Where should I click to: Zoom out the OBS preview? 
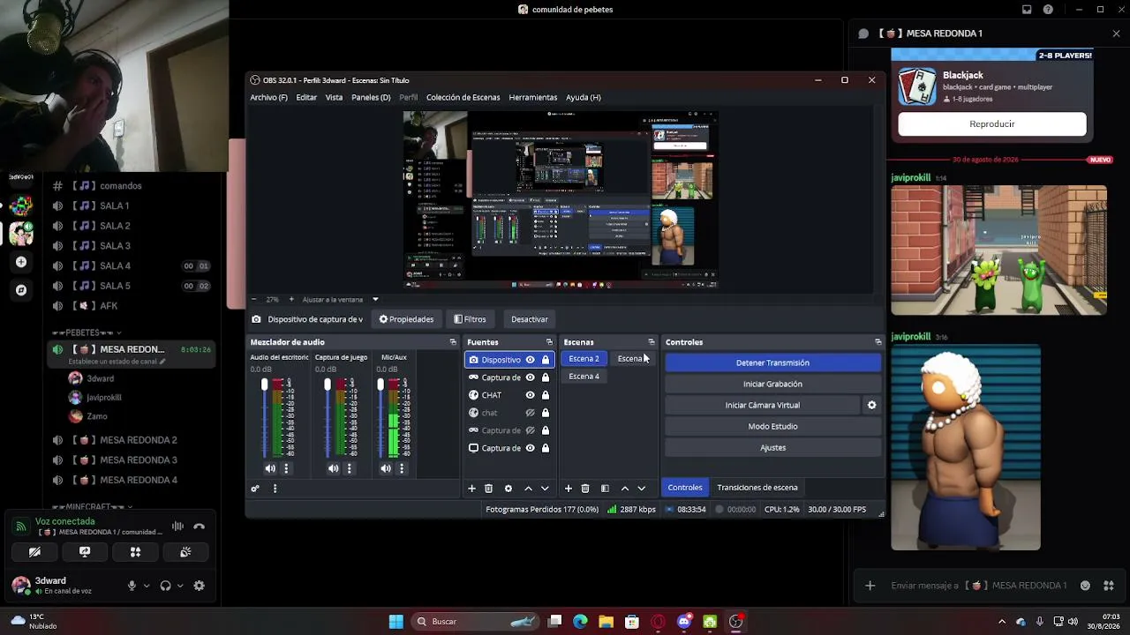pos(254,299)
